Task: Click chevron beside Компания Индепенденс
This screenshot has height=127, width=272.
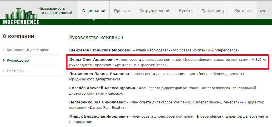Action: coord(4,50)
